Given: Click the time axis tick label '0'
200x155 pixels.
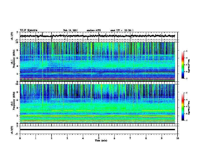Looking at the screenshot, I should pyautogui.click(x=20, y=138).
